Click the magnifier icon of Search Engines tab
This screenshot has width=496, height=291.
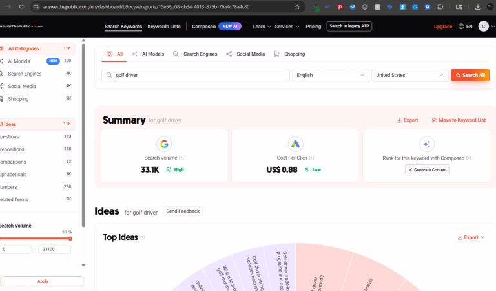tap(176, 54)
